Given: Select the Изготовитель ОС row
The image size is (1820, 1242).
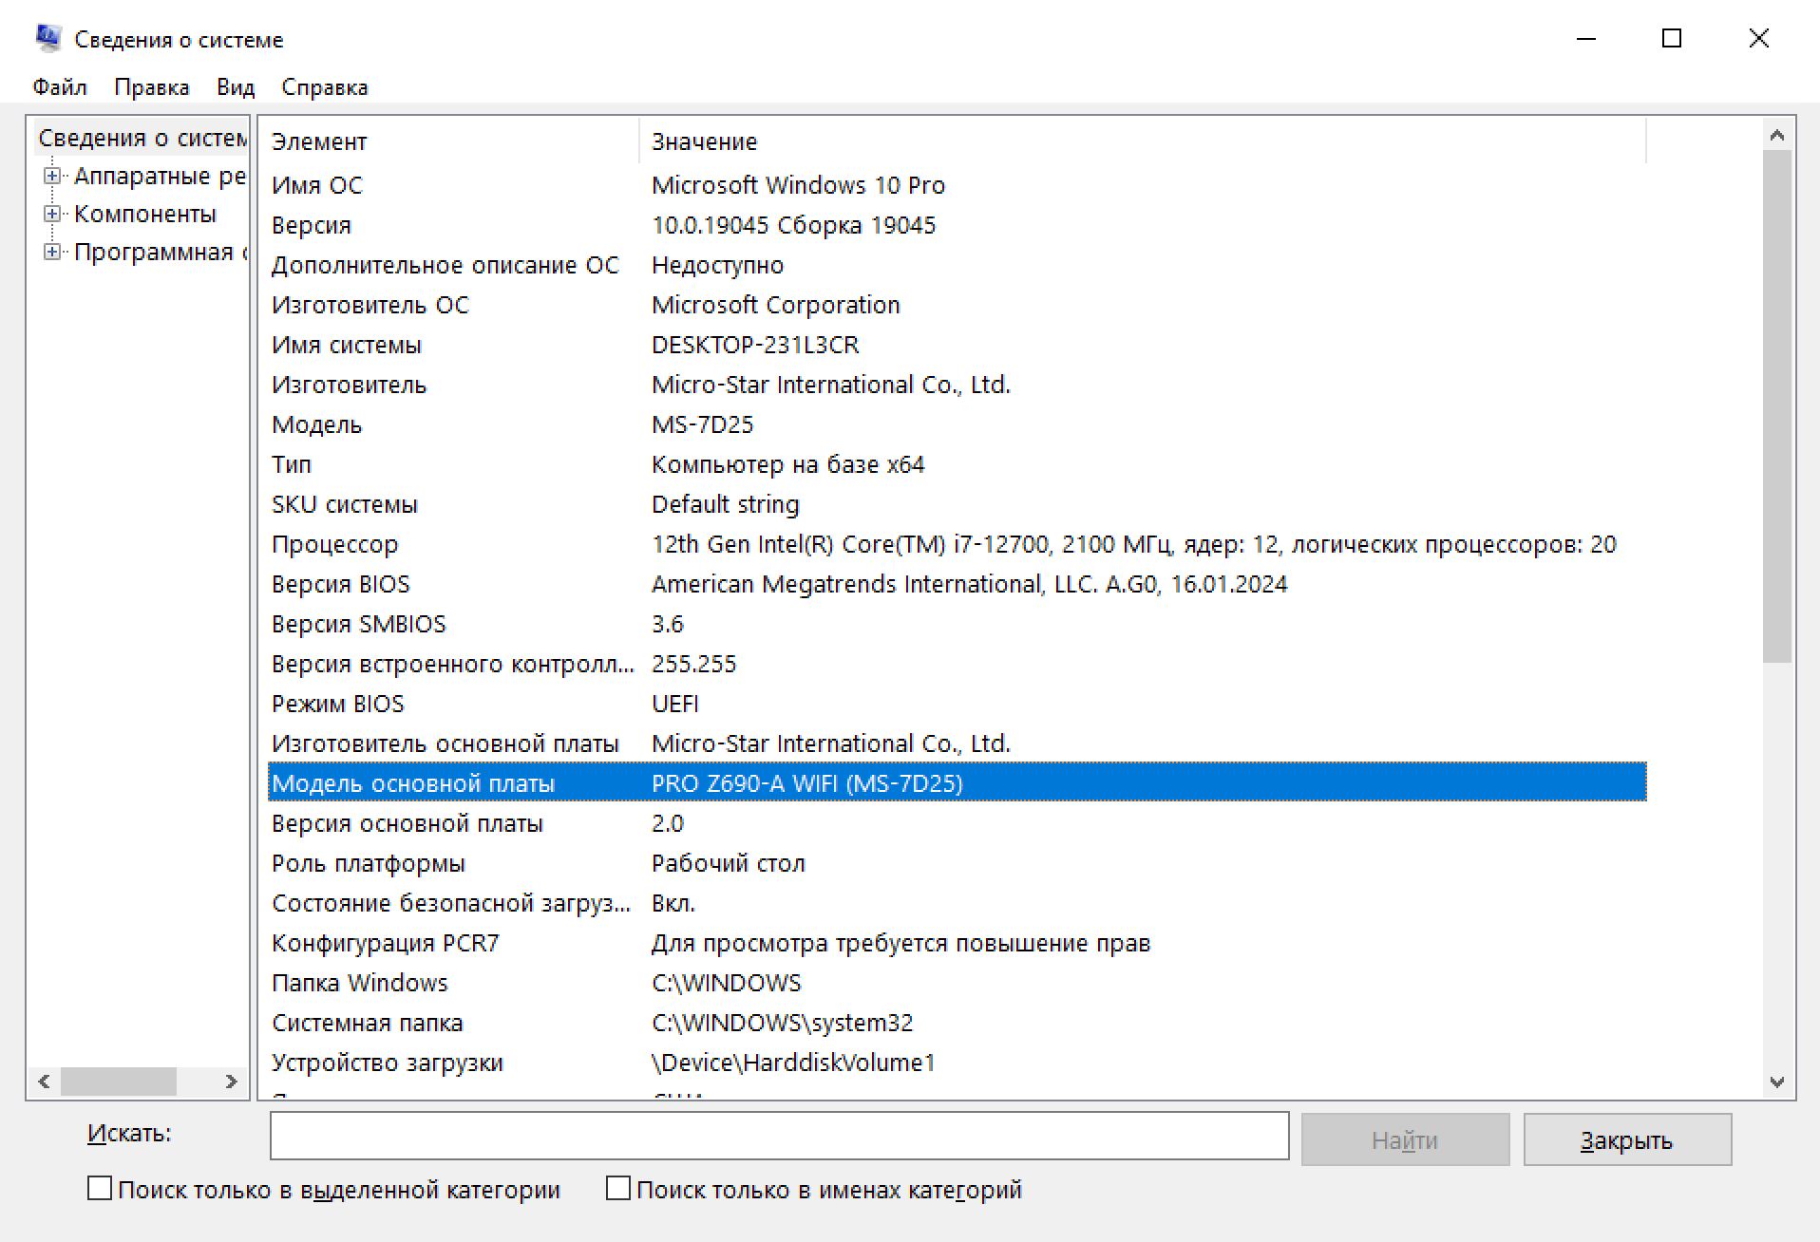Looking at the screenshot, I should coord(957,305).
